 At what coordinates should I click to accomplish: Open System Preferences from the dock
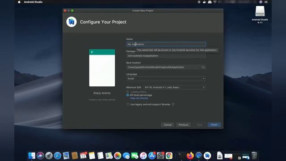point(160,156)
